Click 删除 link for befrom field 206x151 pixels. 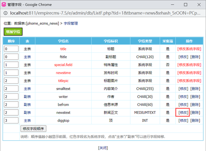coord(195,104)
